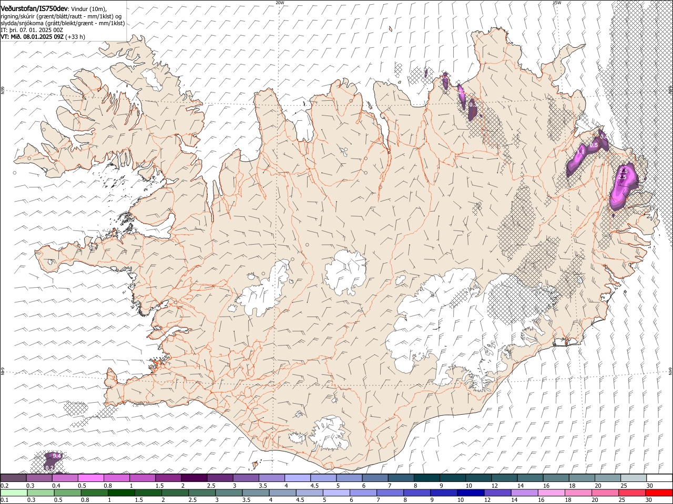Viewport: 673px width, 504px height.
Task: Pick the dark blue rain swatch between 10 and 12
Action: pyautogui.click(x=470, y=492)
